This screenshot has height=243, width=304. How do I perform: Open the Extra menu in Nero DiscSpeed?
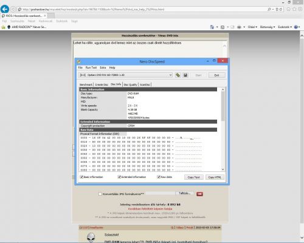[103, 67]
